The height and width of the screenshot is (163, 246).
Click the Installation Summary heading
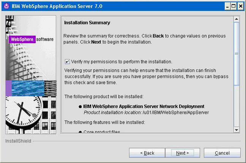(x=87, y=23)
